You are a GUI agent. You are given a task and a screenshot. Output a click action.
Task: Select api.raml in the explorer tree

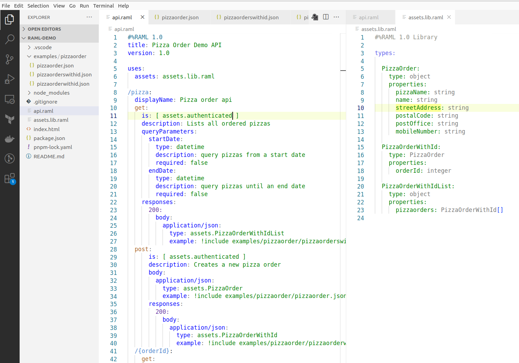(x=59, y=111)
